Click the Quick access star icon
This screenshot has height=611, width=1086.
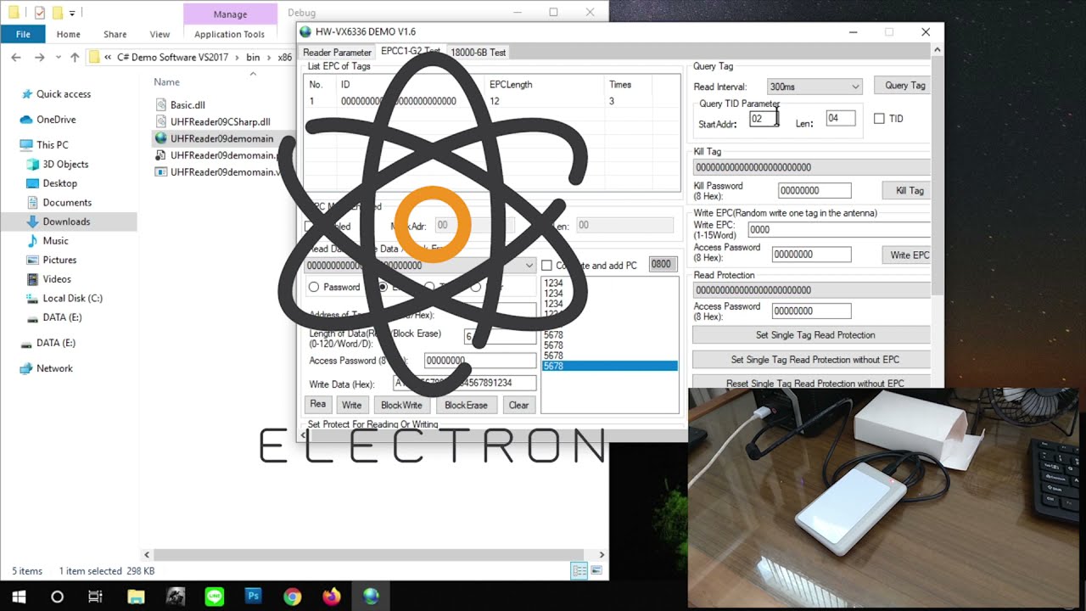coord(27,94)
